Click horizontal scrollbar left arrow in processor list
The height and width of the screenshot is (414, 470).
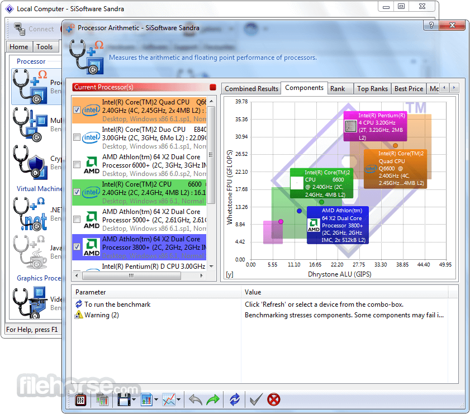pyautogui.click(x=77, y=275)
